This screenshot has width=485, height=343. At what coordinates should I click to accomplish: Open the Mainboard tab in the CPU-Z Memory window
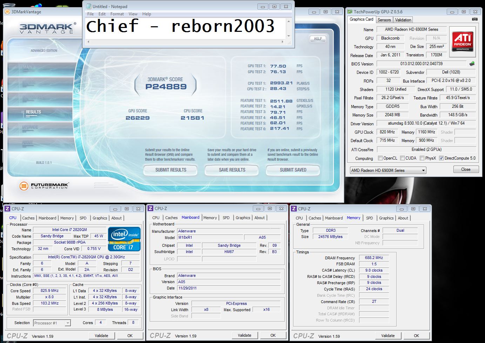coord(334,218)
